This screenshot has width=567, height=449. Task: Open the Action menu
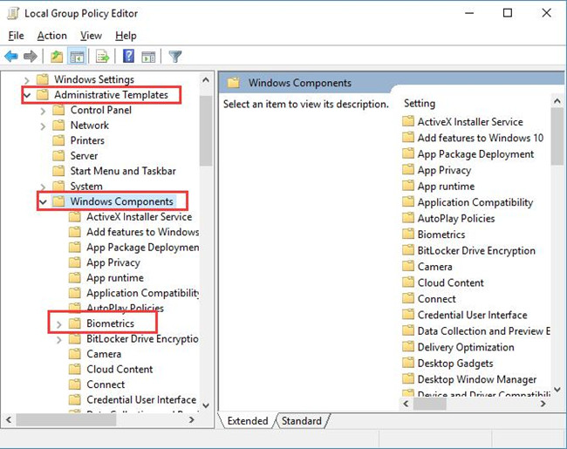(52, 36)
